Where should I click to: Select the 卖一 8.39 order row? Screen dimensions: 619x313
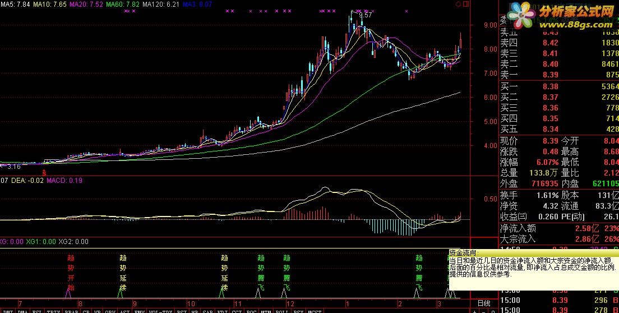click(559, 75)
